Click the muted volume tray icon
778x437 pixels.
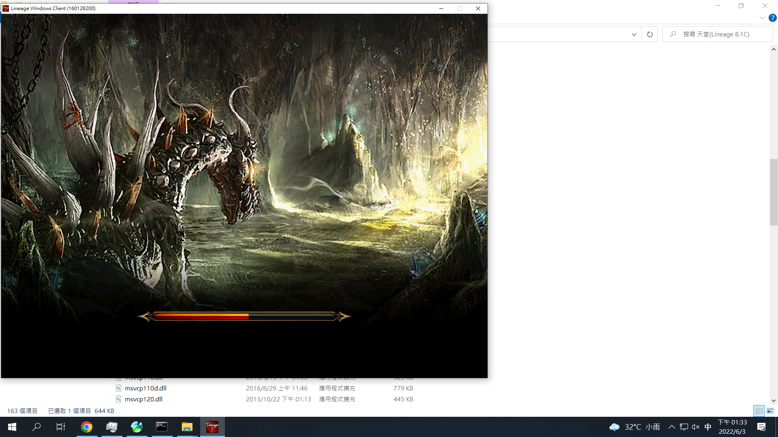[x=696, y=427]
